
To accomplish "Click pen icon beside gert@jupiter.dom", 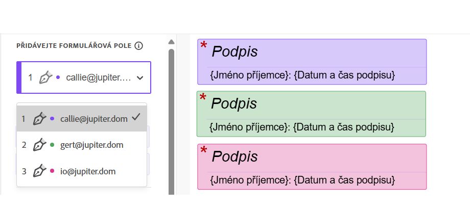I will (39, 145).
